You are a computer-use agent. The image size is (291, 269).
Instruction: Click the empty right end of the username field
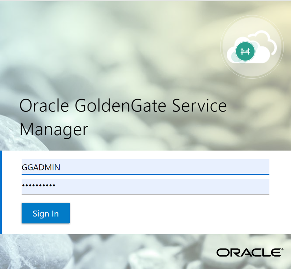[x=248, y=167]
